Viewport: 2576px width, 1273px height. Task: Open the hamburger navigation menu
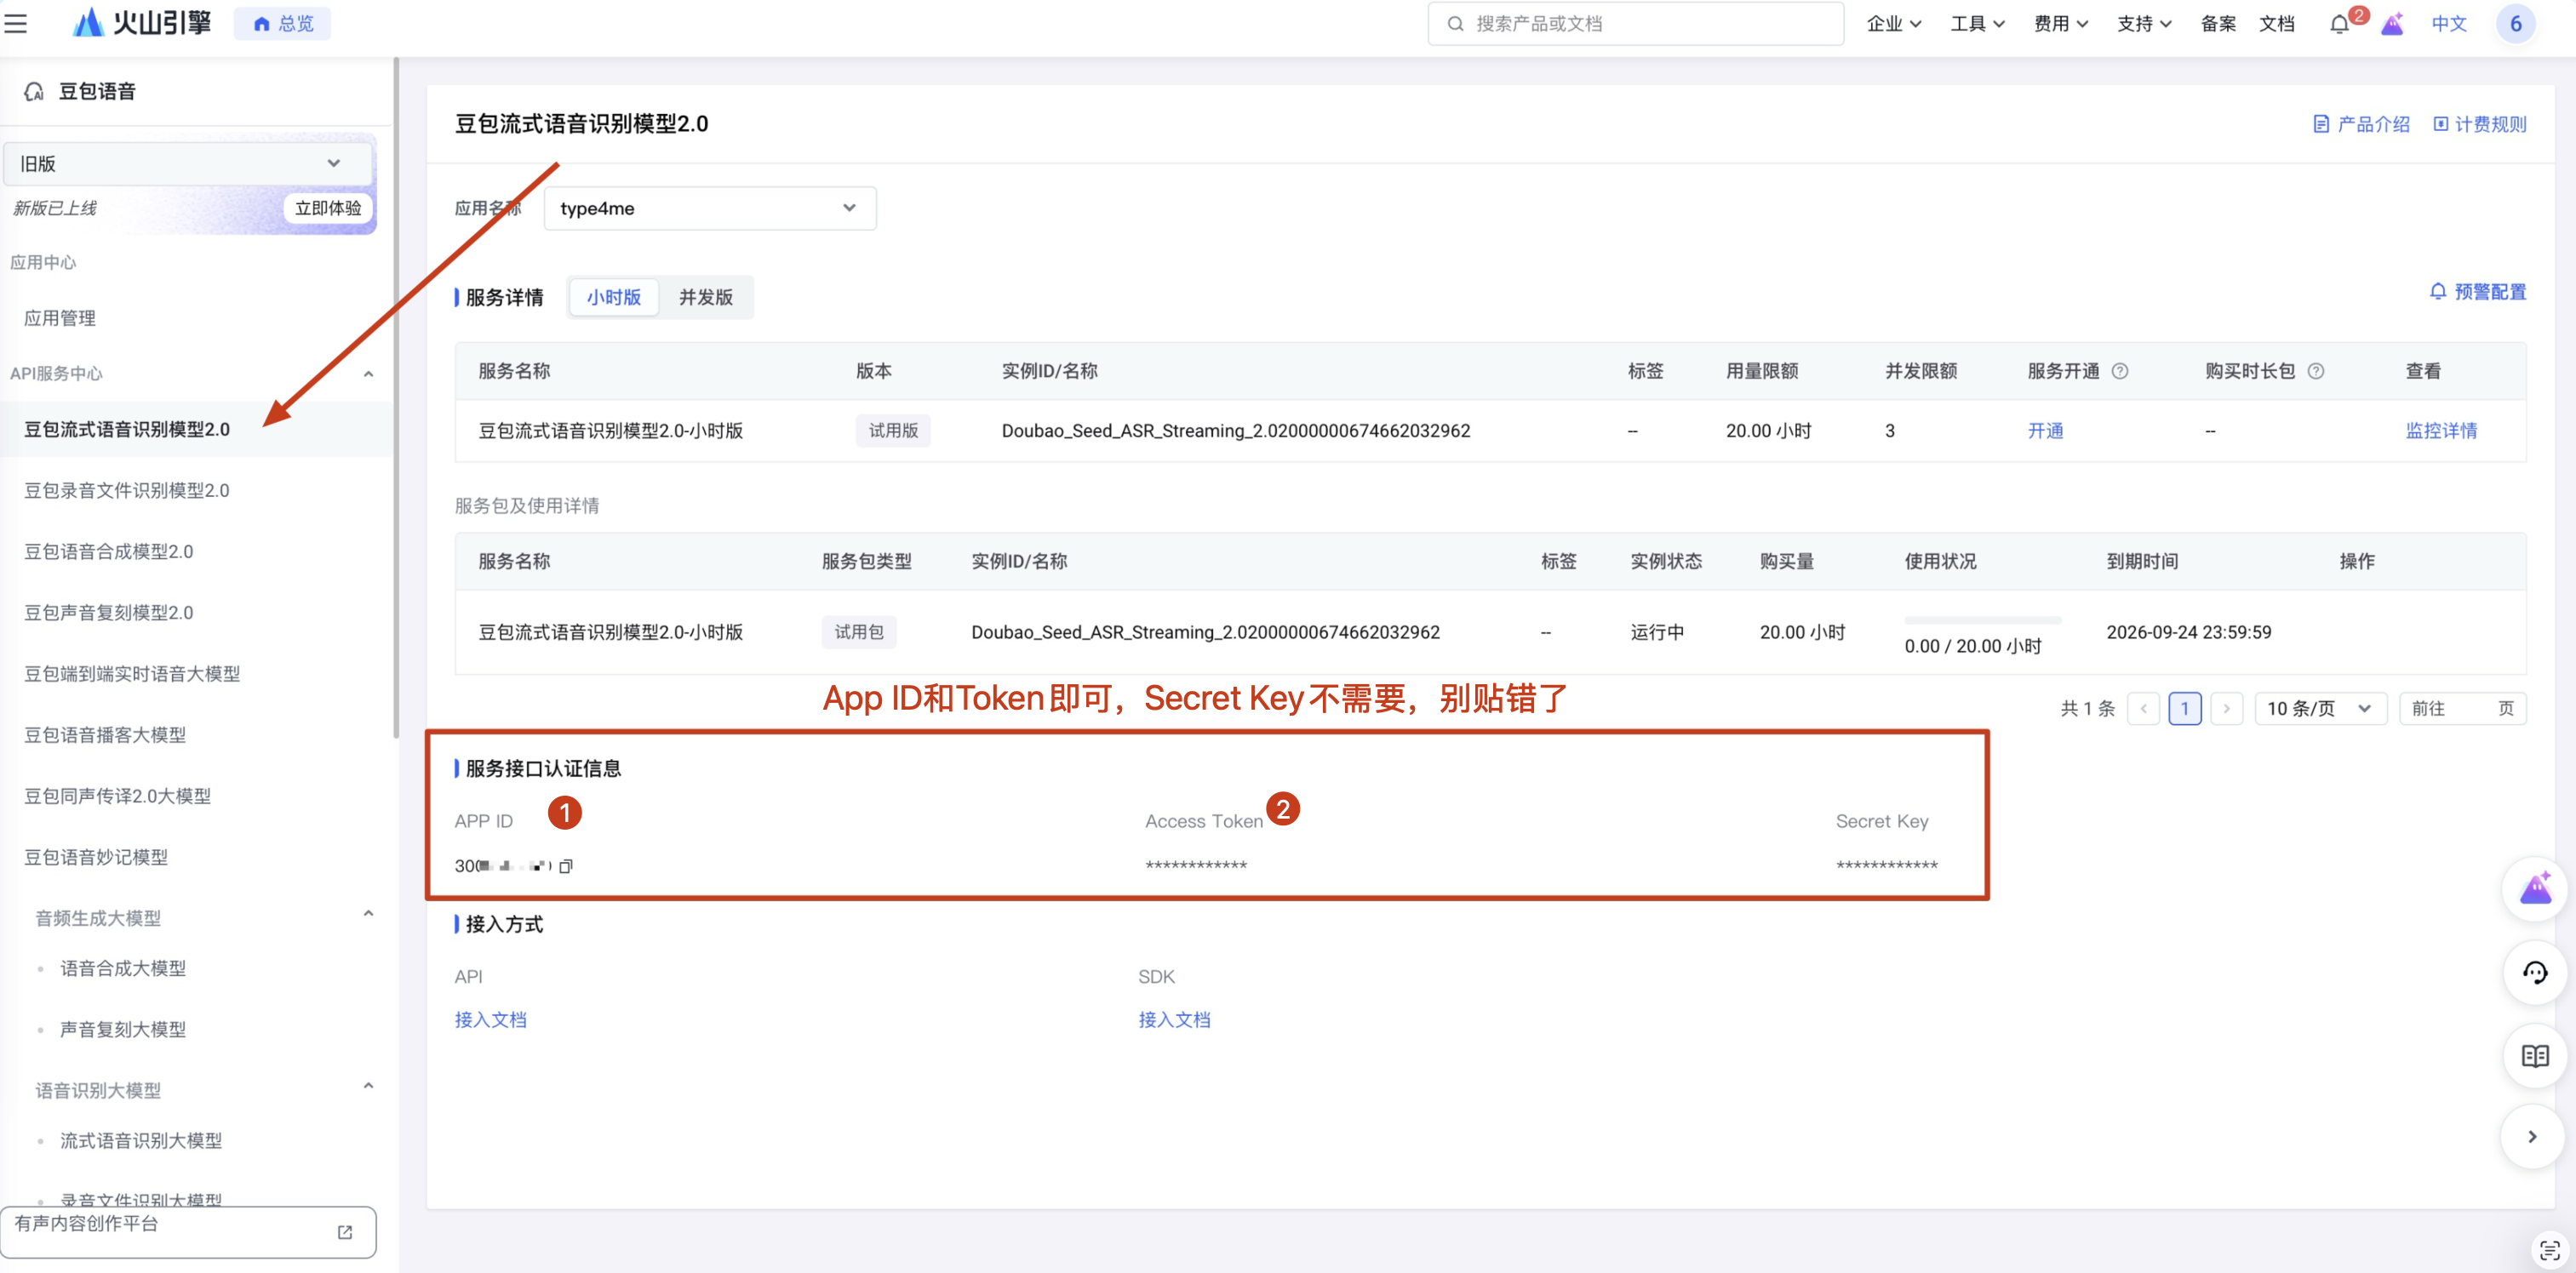tap(16, 23)
